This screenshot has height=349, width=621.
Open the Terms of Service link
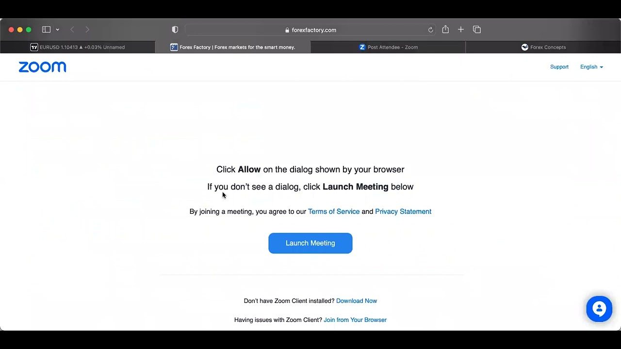(x=334, y=211)
